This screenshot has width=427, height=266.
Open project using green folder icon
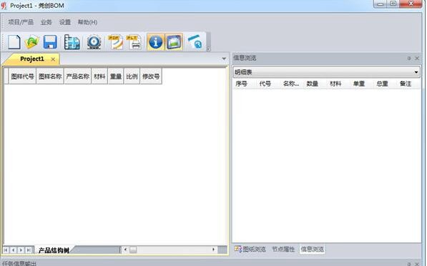[32, 42]
